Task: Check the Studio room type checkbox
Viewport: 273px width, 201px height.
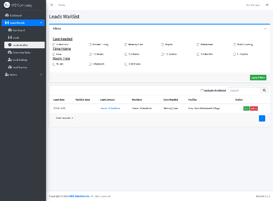Action: point(54,64)
